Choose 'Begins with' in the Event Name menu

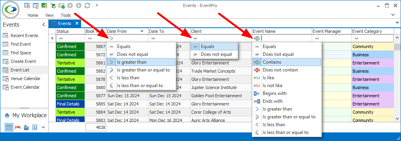[287, 93]
